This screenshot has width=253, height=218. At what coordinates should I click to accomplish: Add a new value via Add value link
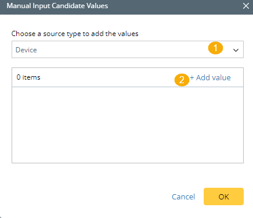point(210,77)
